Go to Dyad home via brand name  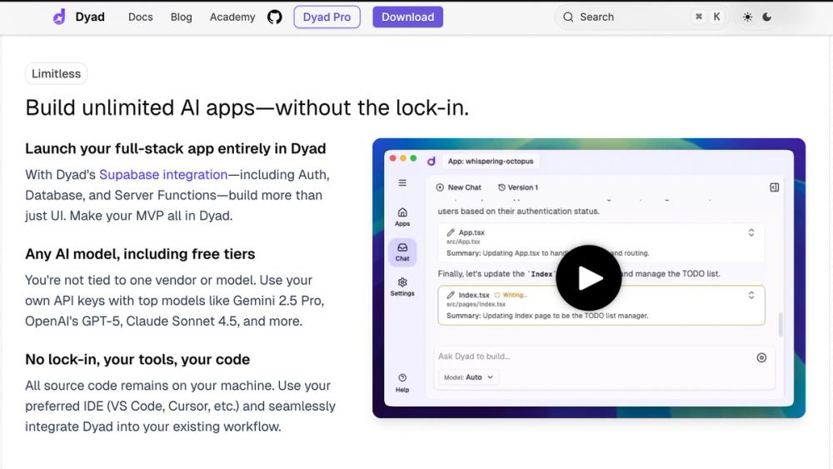point(90,17)
